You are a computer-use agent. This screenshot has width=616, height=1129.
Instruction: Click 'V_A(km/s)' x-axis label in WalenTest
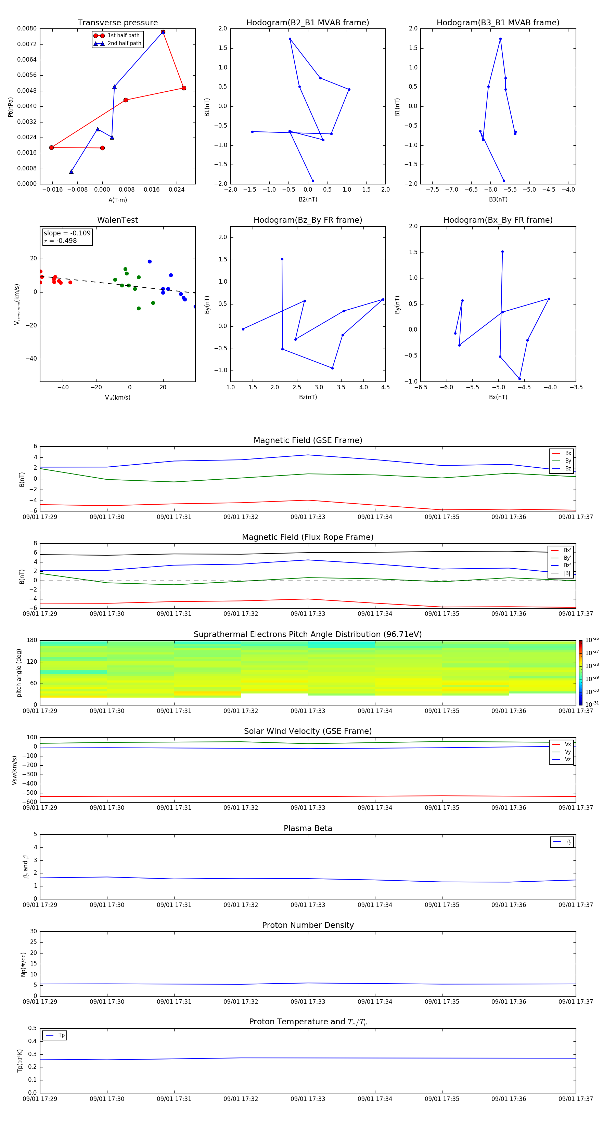tap(117, 398)
